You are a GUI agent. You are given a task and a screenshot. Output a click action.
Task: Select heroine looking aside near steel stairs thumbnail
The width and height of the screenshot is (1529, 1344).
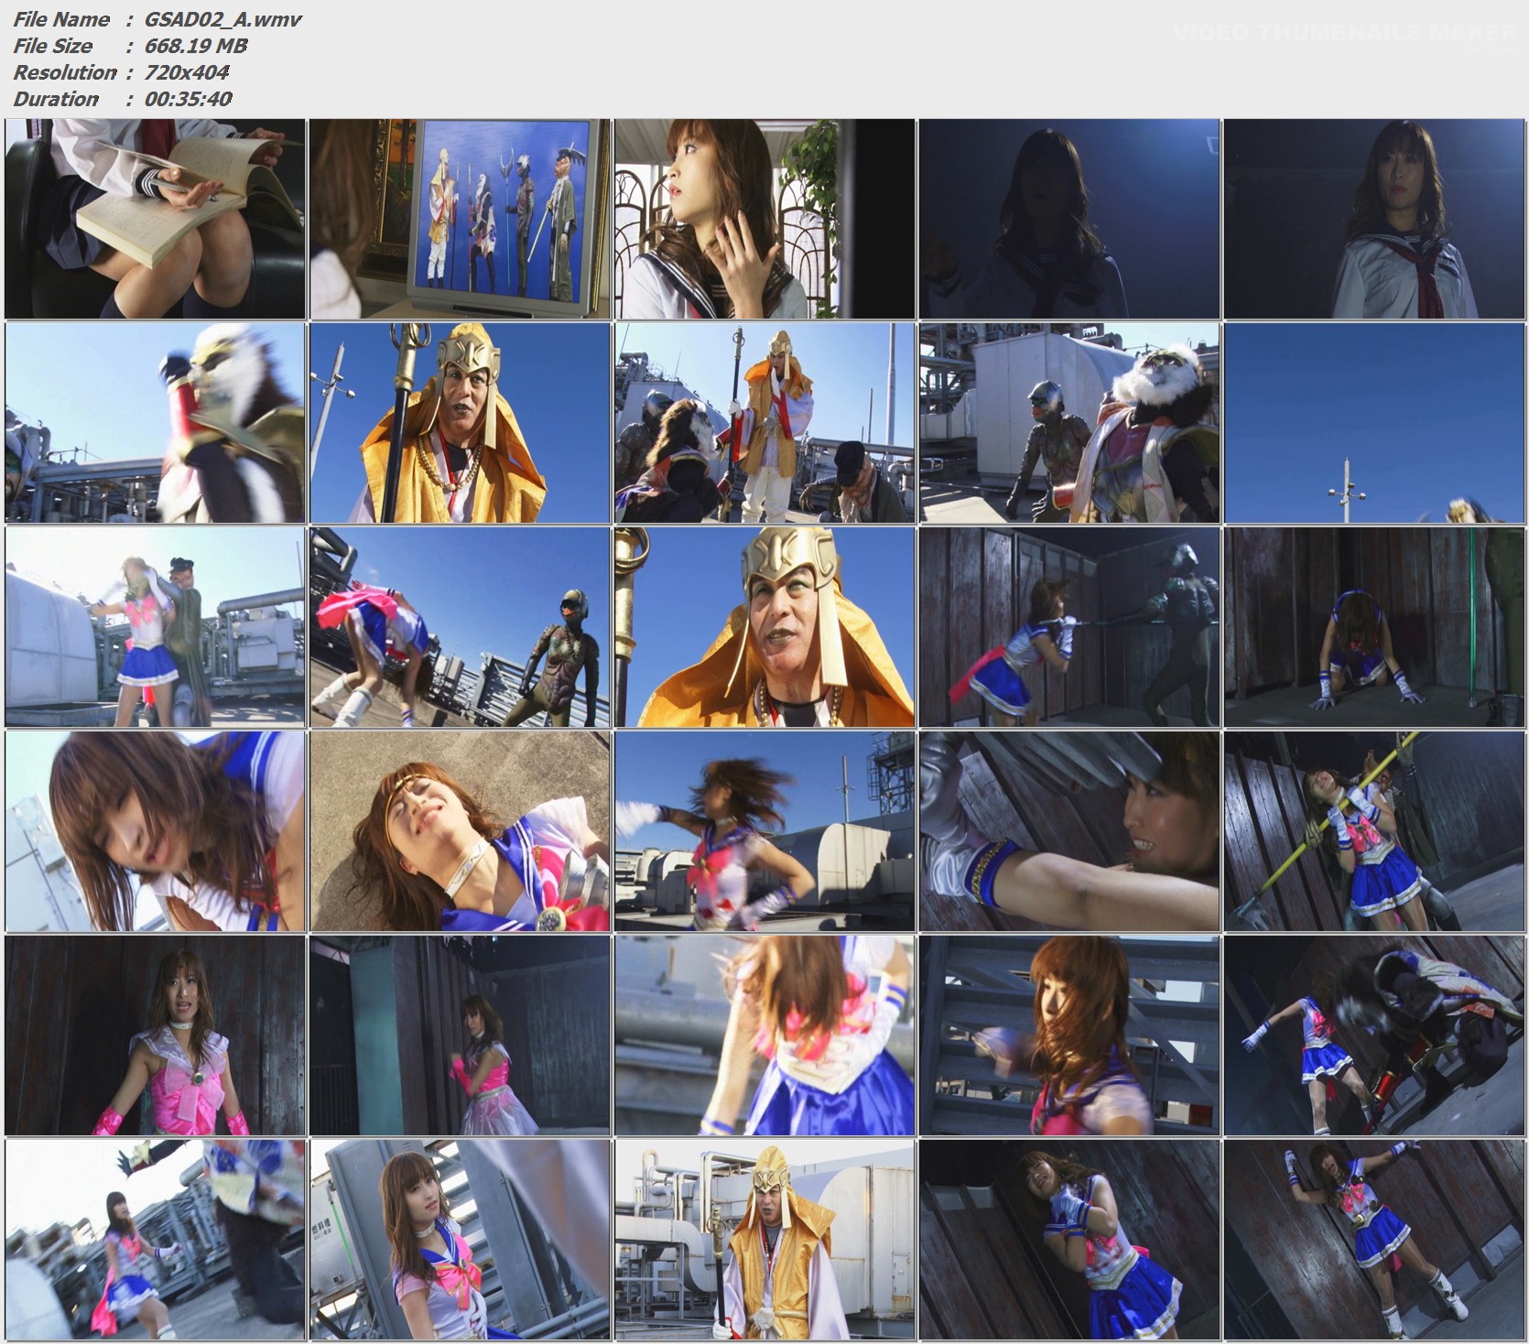[460, 1240]
